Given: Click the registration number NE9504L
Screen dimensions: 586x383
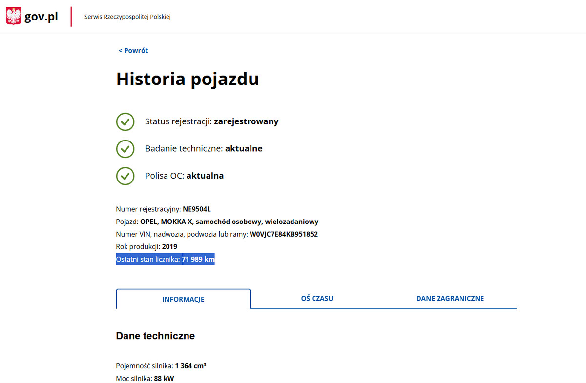Looking at the screenshot, I should [197, 209].
